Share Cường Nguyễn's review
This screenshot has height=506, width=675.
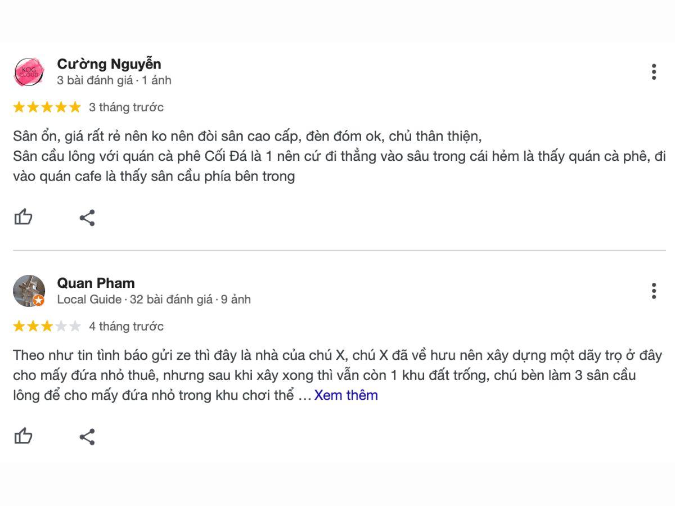click(x=87, y=218)
